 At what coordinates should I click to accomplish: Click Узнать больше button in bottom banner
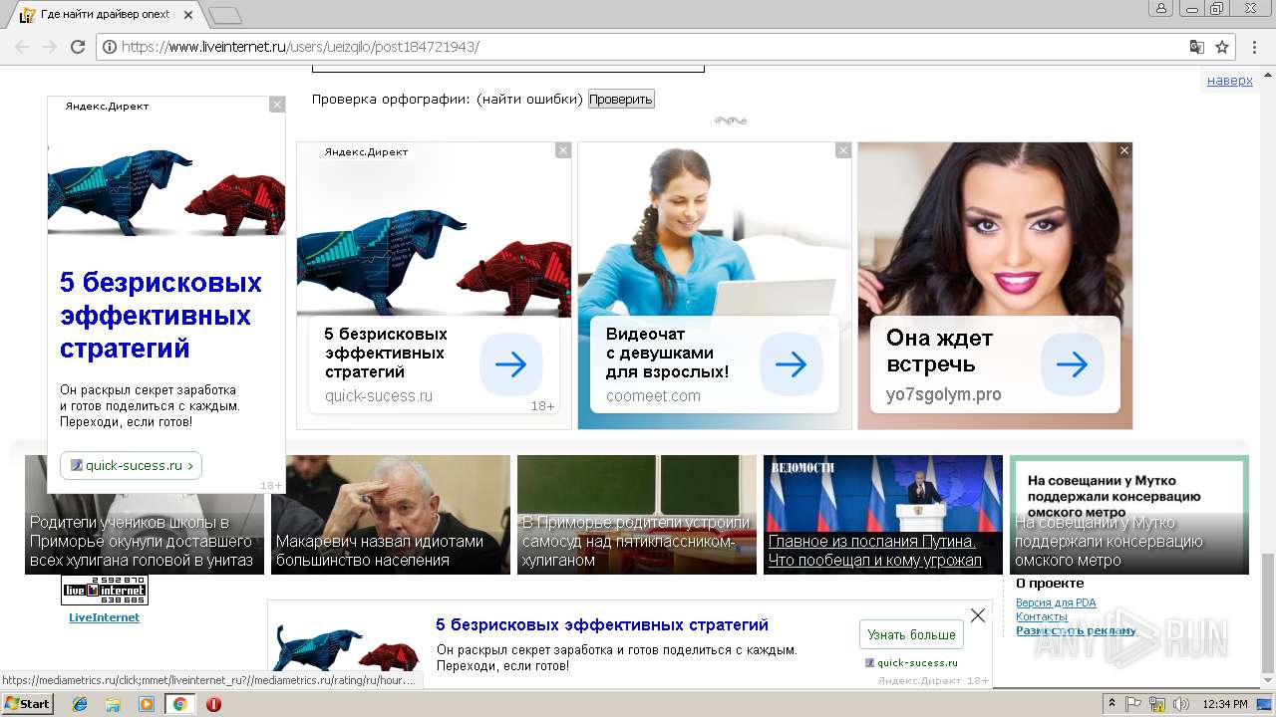[911, 634]
